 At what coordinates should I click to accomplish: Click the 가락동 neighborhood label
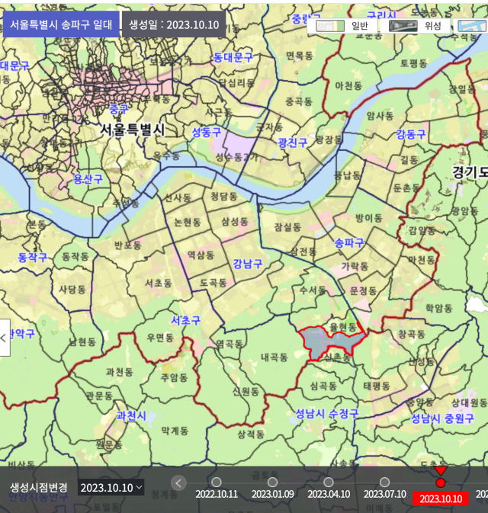pos(355,266)
